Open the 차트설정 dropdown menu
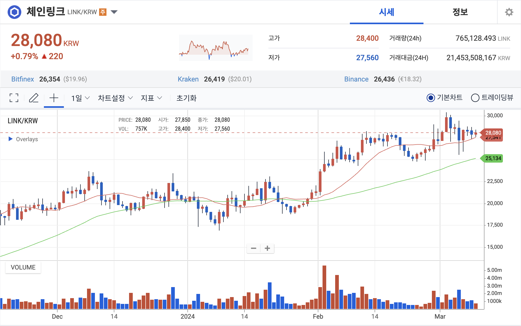 click(115, 98)
